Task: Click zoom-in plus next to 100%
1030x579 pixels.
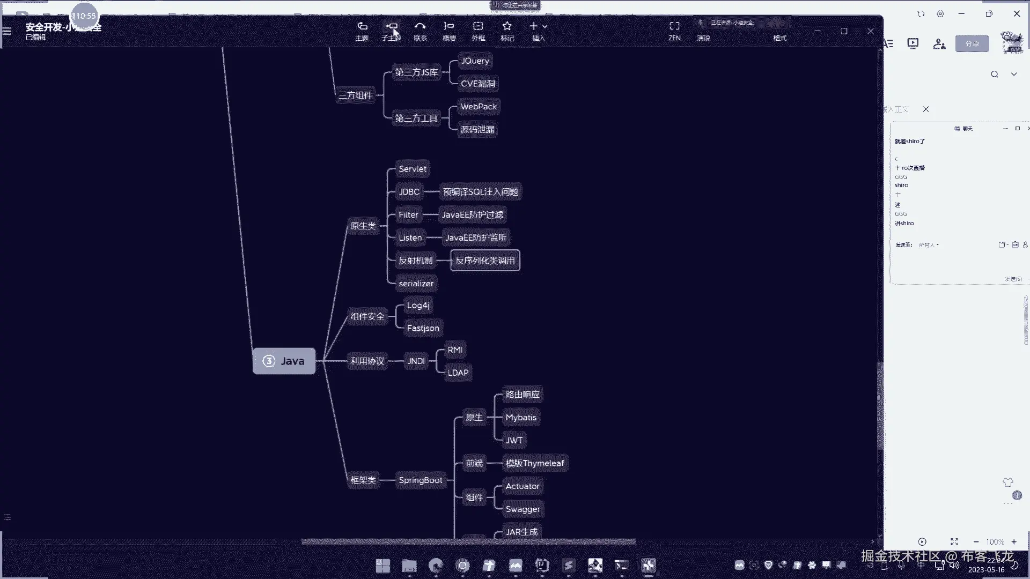Action: click(1014, 541)
